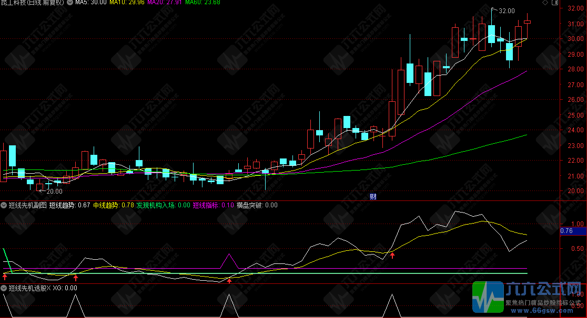Viewport: 587px width, 318px height.
Task: Click the 28.00 price axis label
Action: (575, 69)
